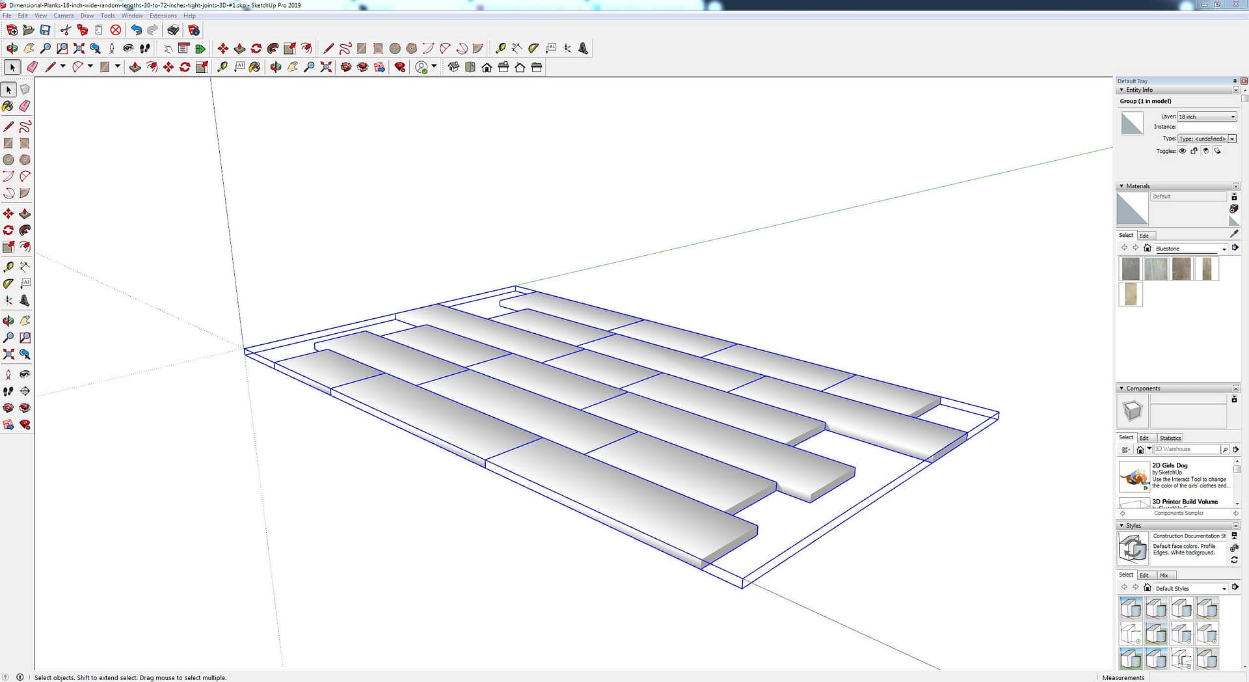Screen dimensions: 1249x682
Task: Pick the Freehand tool in left toolbar
Action: (x=25, y=127)
